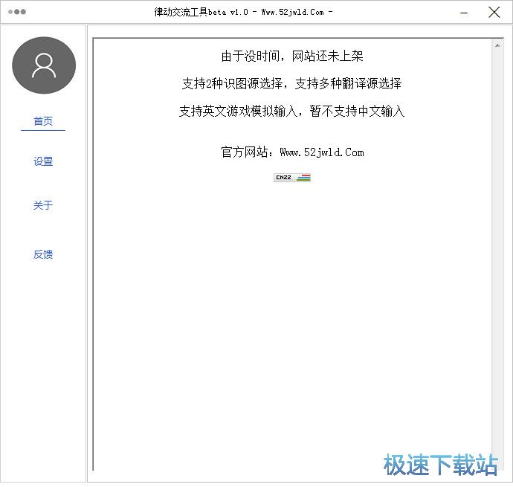The height and width of the screenshot is (487, 513).
Task: Click the blue underline beneath 首页
Action: pyautogui.click(x=43, y=130)
